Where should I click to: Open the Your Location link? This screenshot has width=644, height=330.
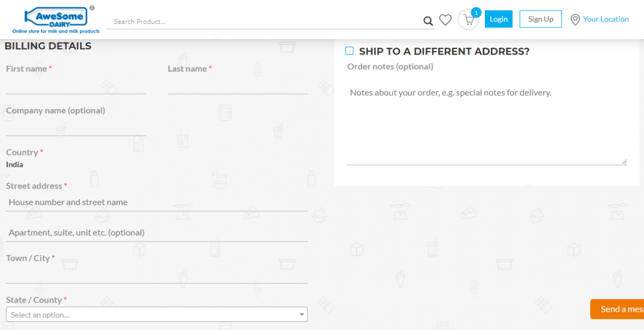point(605,19)
